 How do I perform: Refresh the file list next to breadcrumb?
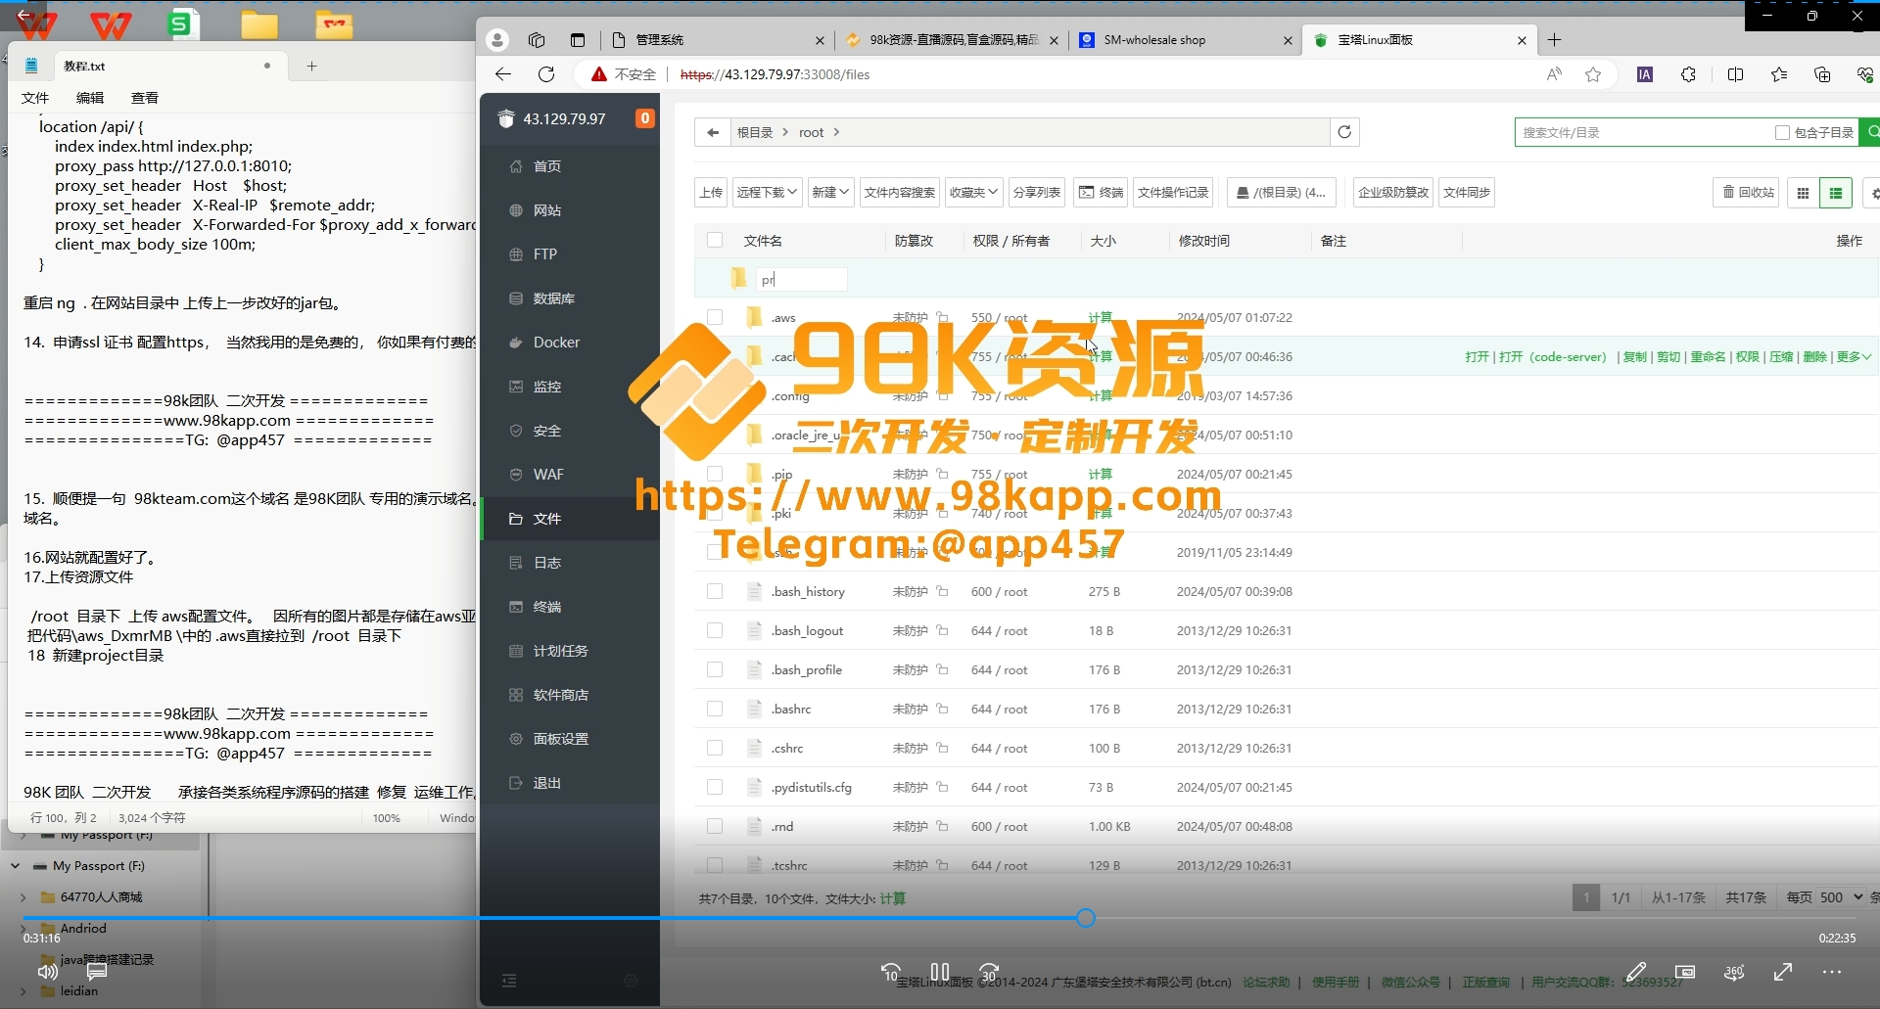pyautogui.click(x=1344, y=132)
